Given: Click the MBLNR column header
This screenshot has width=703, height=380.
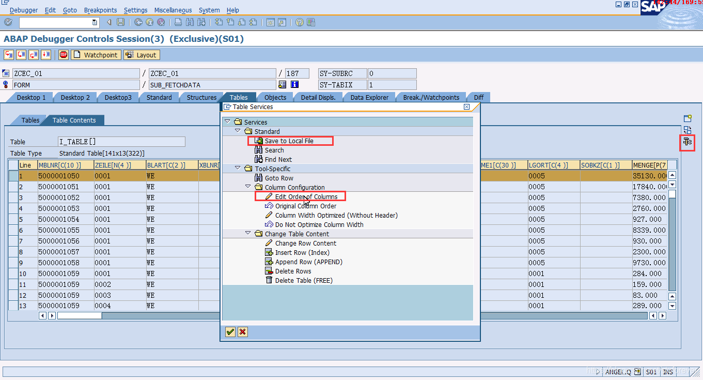Looking at the screenshot, I should [x=66, y=165].
